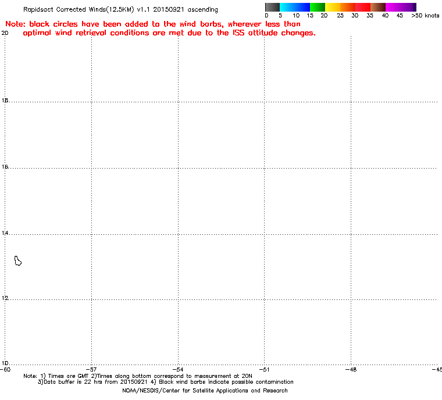This screenshot has height=400, width=442.
Task: Click the orange 25-30 knots color segment
Action: pyautogui.click(x=348, y=7)
